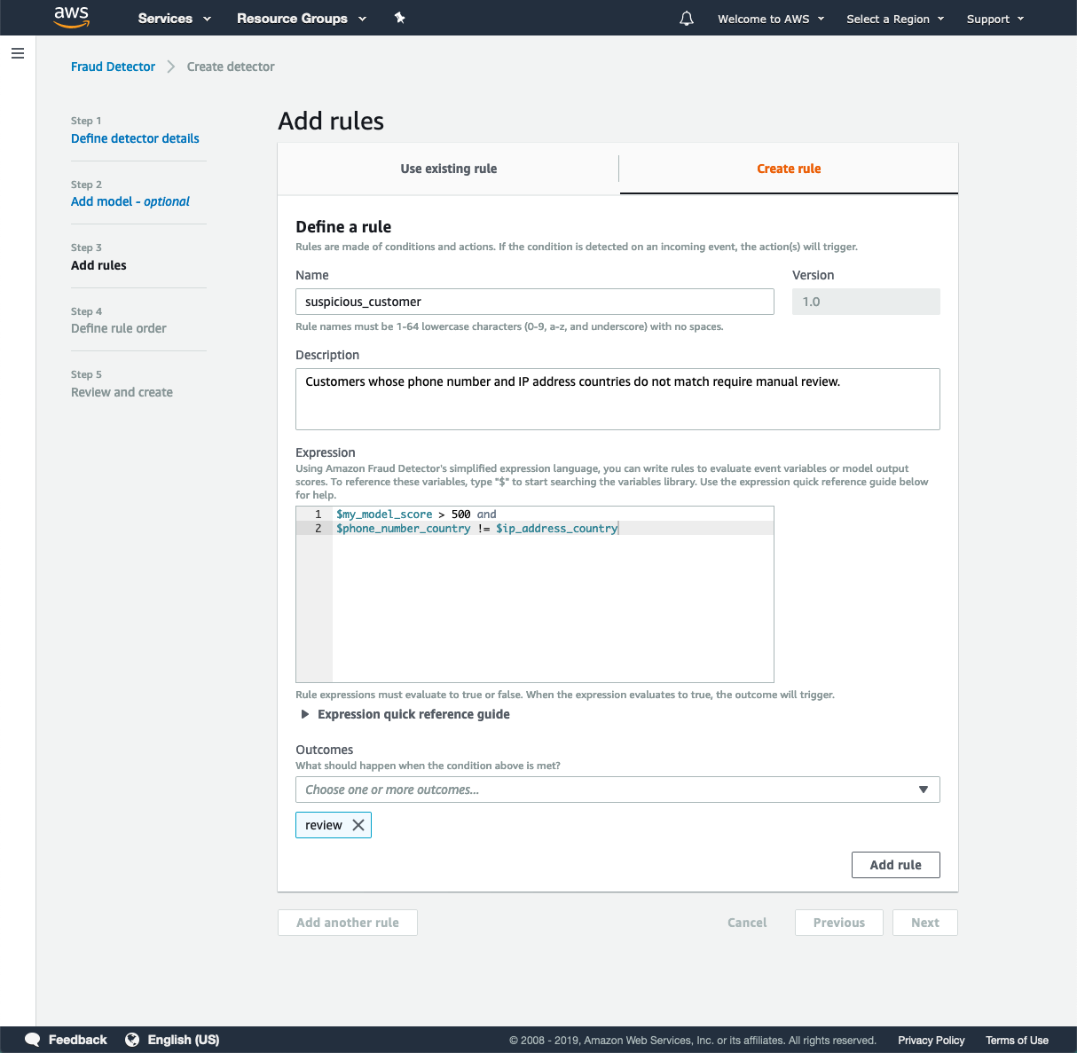Screen dimensions: 1077x1053
Task: Click in the rule Name field
Action: 535,302
